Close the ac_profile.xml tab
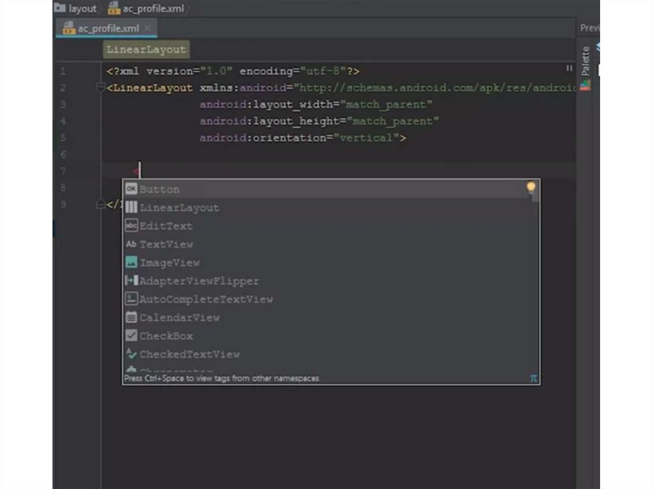Screen dimensions: 653x489 148,29
